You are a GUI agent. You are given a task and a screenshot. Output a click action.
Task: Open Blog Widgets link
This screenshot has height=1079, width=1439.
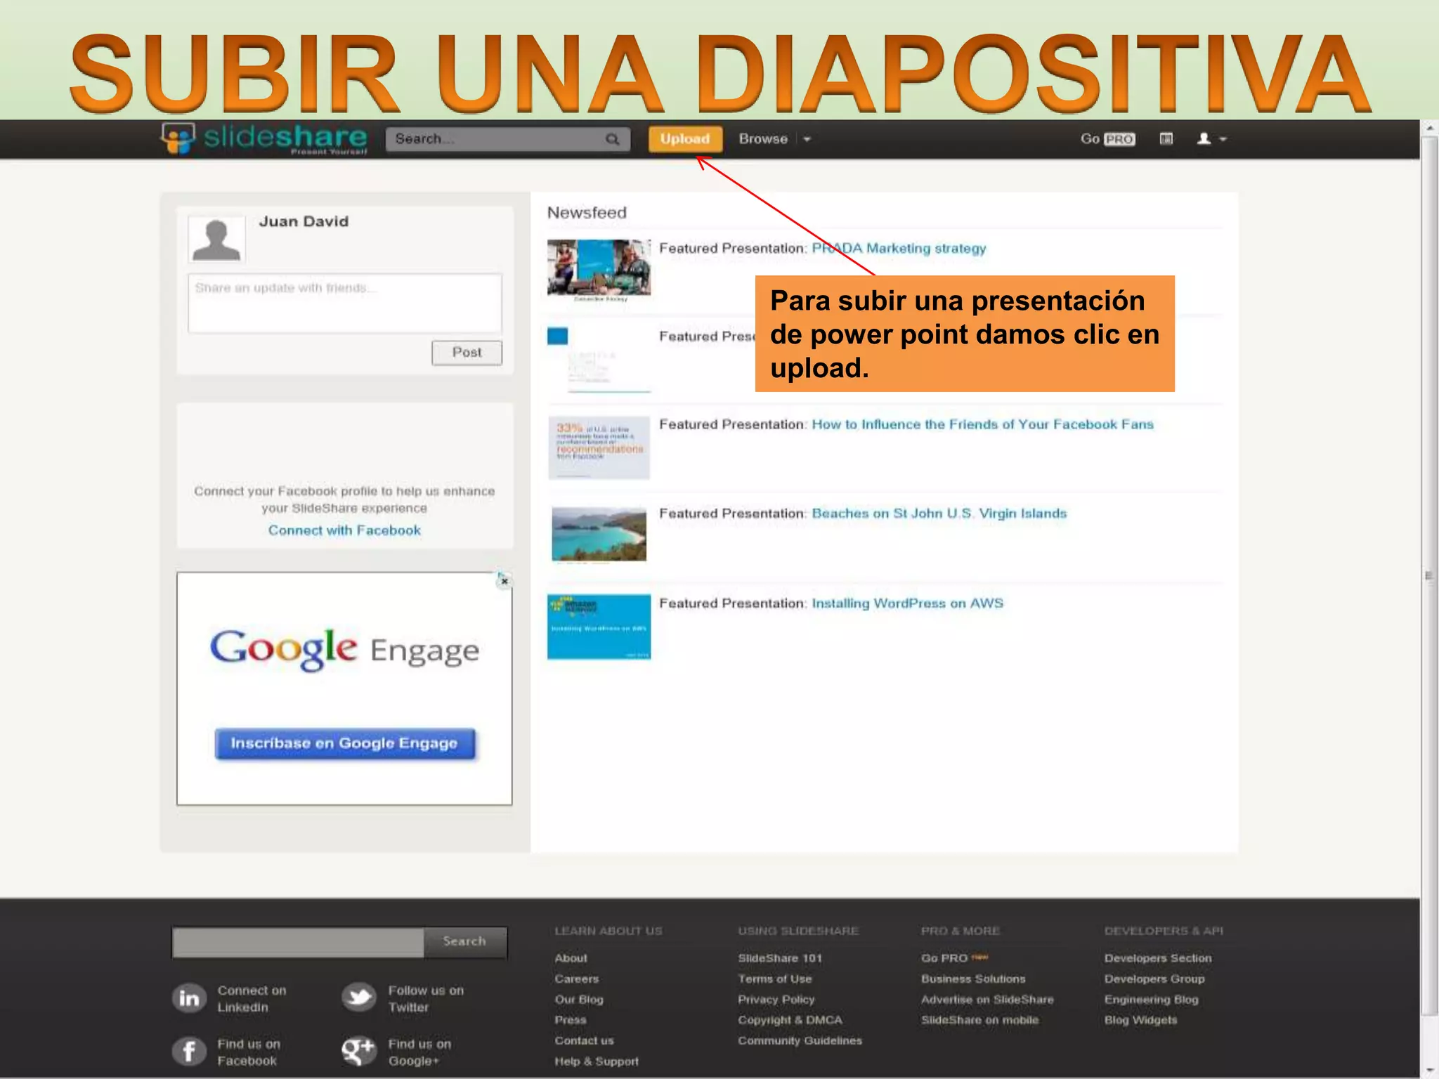pos(1140,1020)
